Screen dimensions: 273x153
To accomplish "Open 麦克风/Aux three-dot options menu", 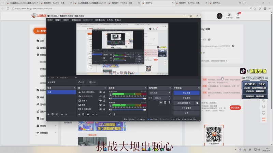I will pos(110,95).
